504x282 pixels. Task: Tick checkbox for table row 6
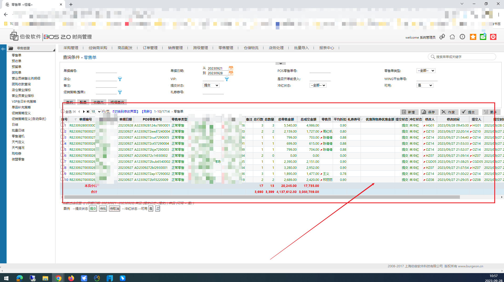point(63,155)
